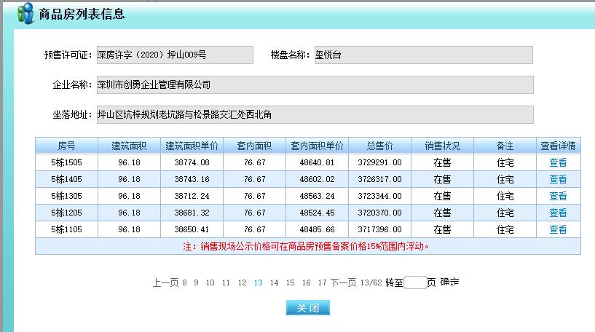Jump to page 15

coord(291,282)
